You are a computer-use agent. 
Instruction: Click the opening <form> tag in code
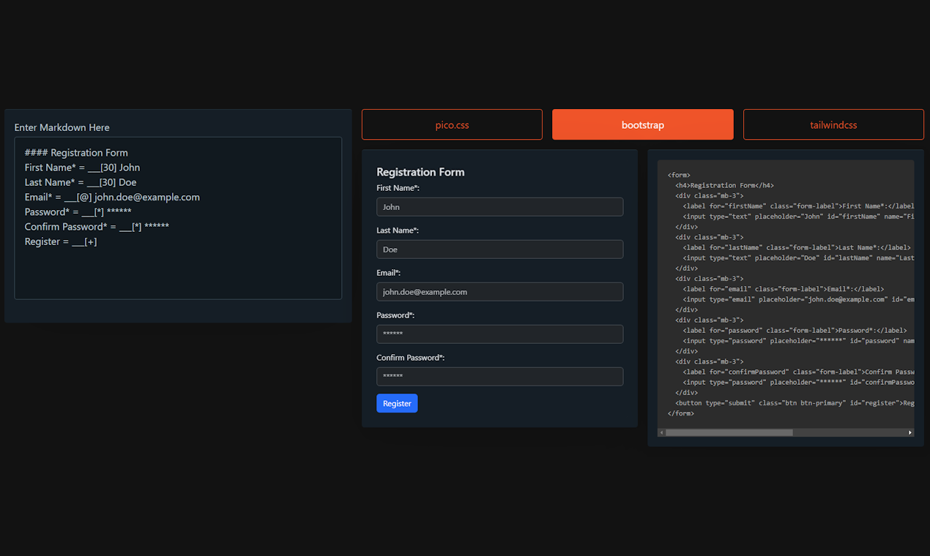[x=679, y=175]
